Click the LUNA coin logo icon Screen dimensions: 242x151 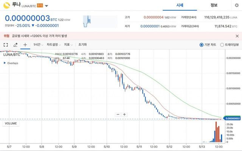(x=7, y=5)
